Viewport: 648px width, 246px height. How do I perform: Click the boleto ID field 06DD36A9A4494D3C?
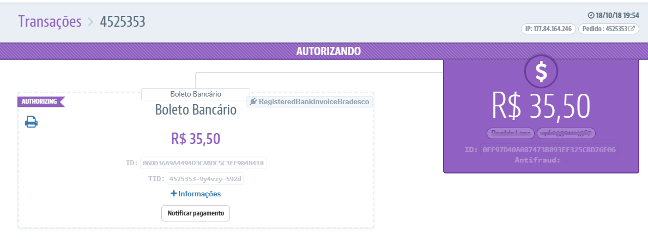pos(203,163)
